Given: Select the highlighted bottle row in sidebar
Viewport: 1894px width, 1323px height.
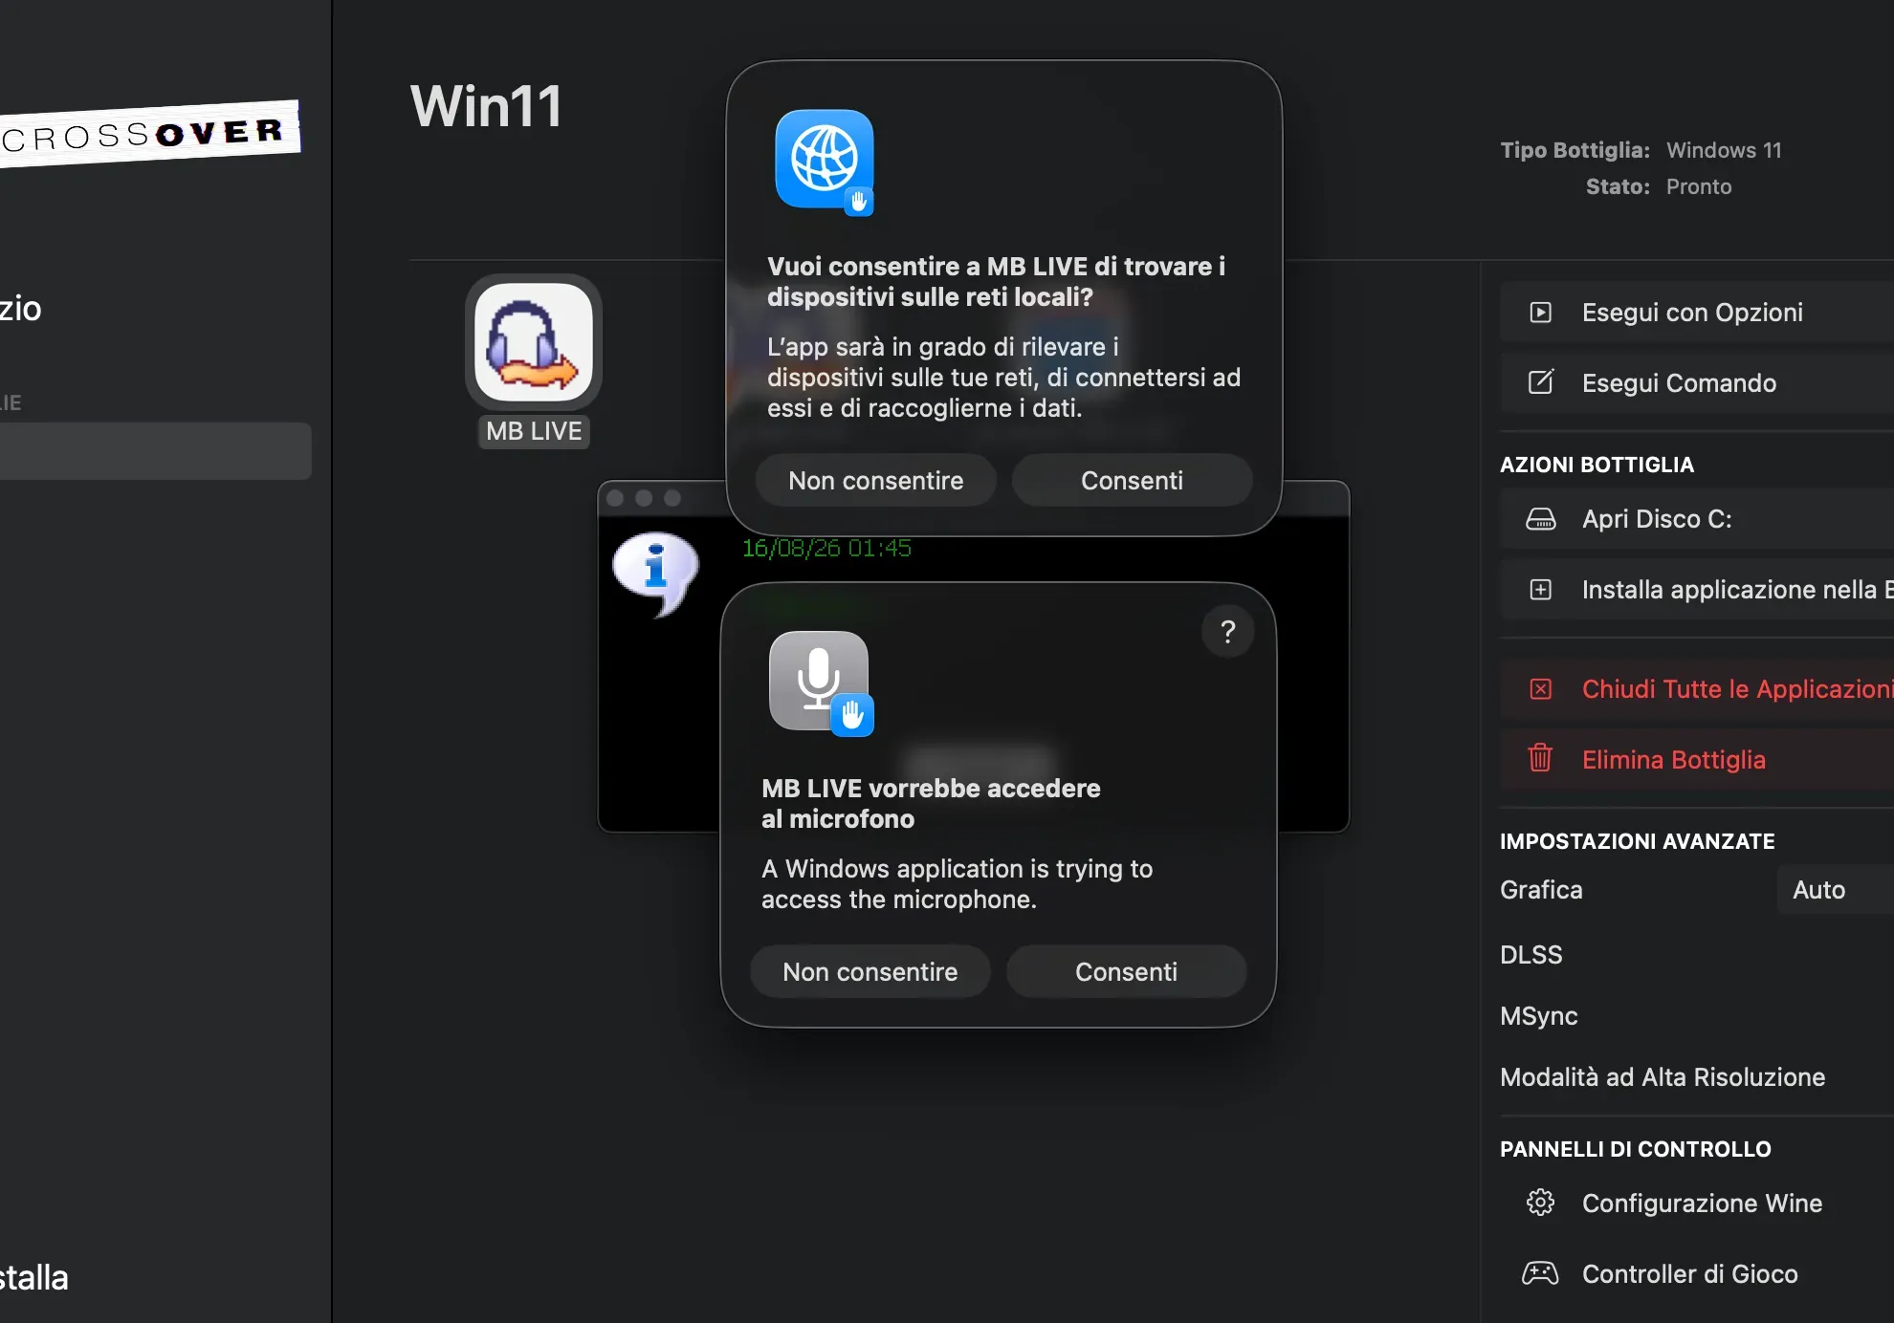Looking at the screenshot, I should click(x=155, y=451).
